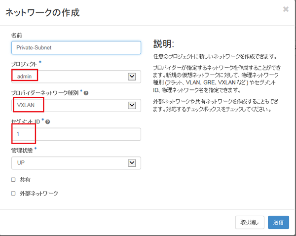Close the ネットワークの作成 dialog with X
The width and height of the screenshot is (296, 236).
[286, 9]
